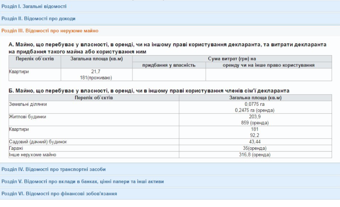This screenshot has width=340, height=207.
Task: Click the 0,2475 га (оренда) land value
Action: pos(255,110)
